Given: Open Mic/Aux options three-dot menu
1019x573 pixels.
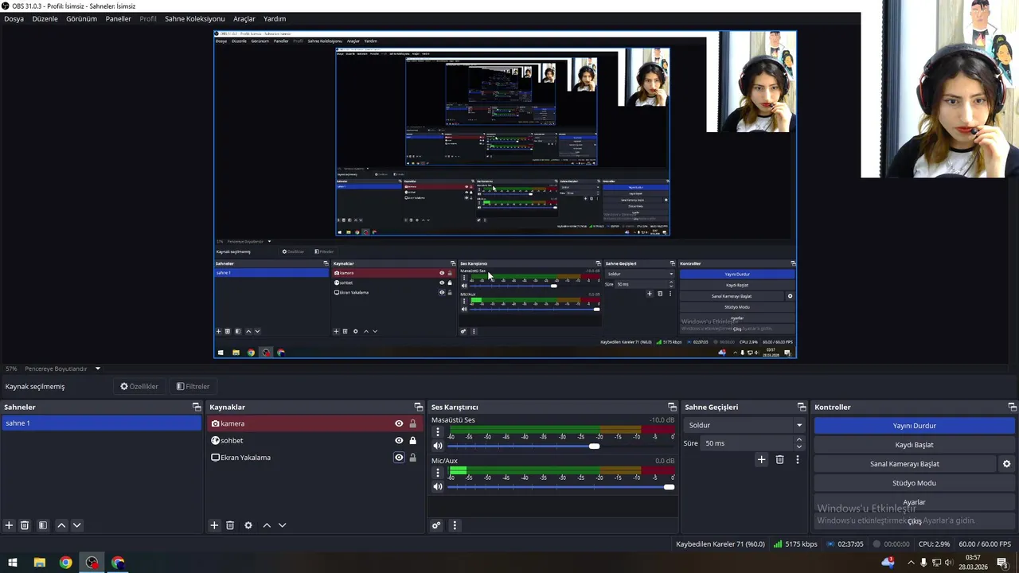Looking at the screenshot, I should [x=437, y=473].
